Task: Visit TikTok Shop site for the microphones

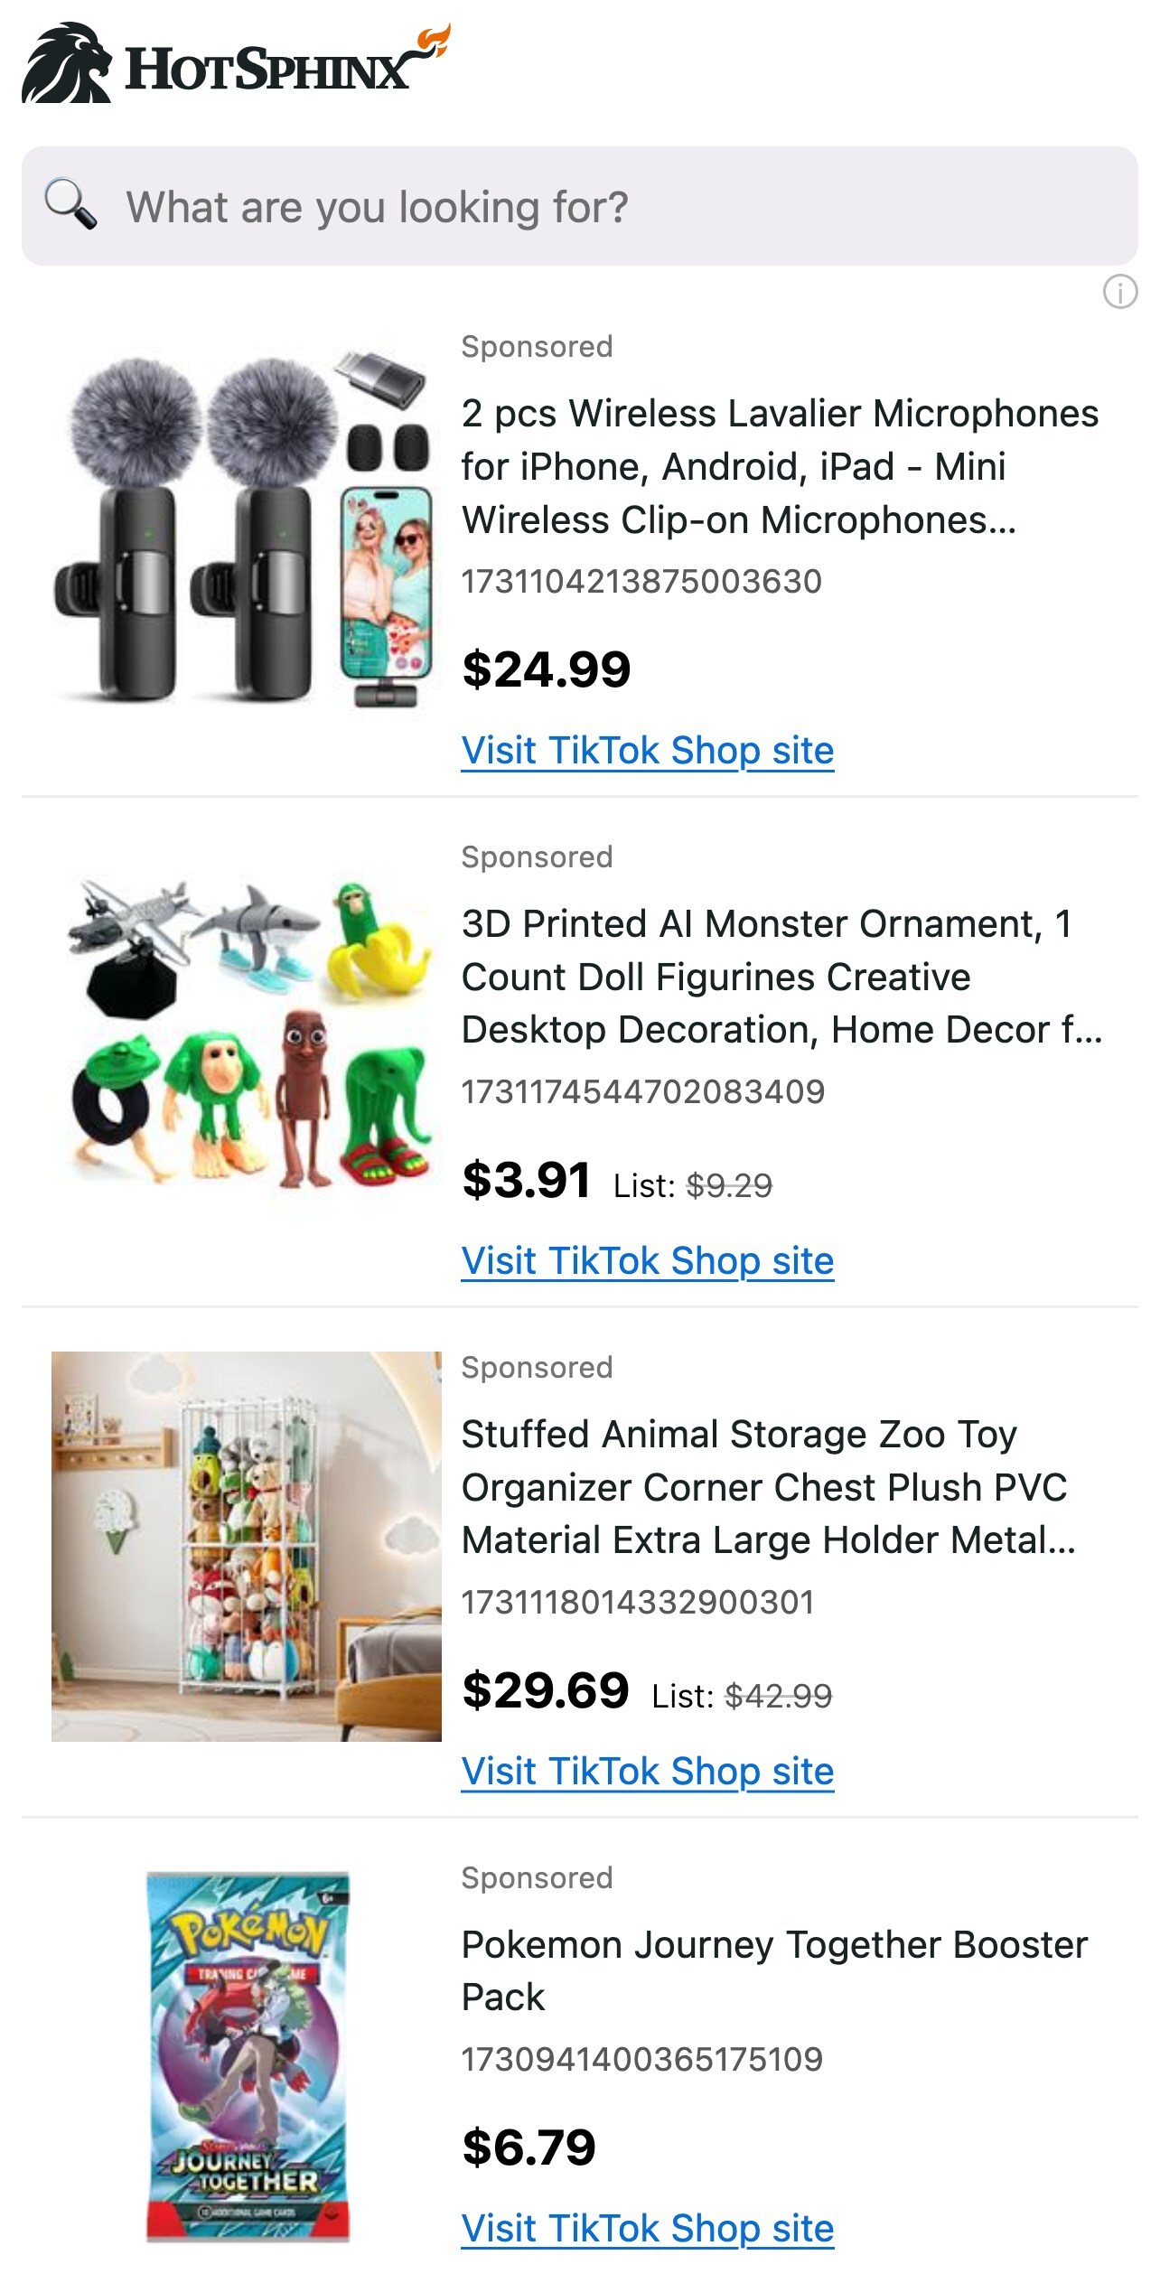Action: coord(647,751)
